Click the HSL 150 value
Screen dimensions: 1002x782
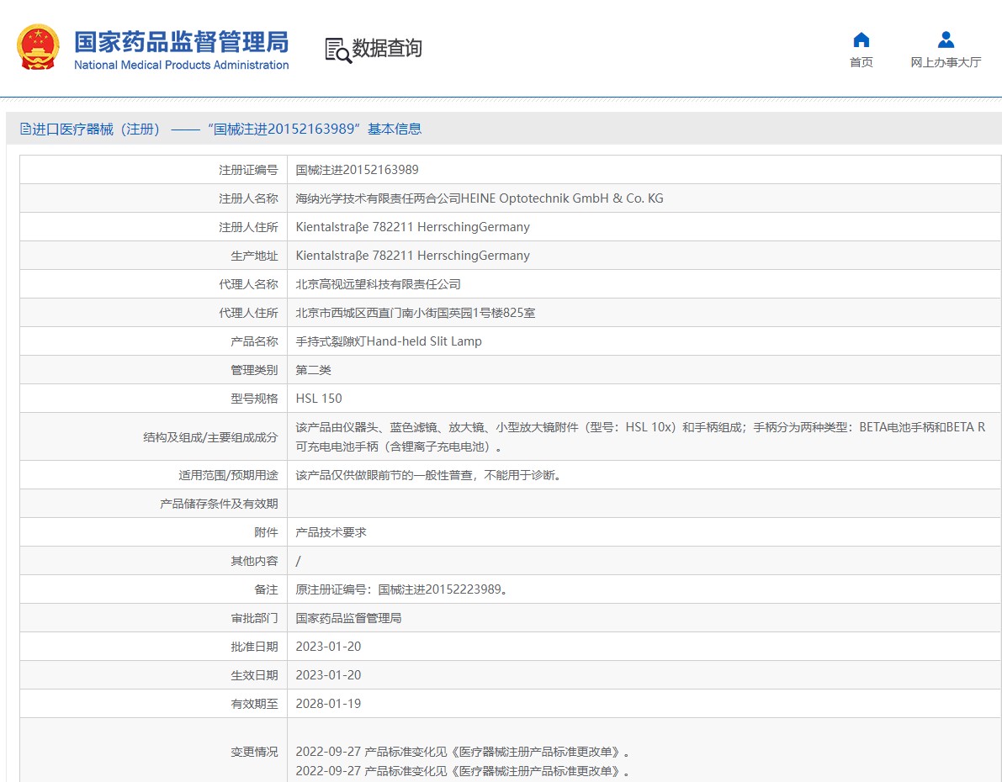319,399
